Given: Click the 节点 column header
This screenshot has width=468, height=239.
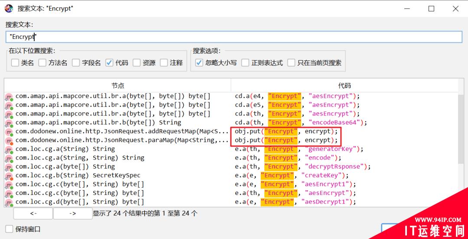Looking at the screenshot, I should pyautogui.click(x=117, y=86).
